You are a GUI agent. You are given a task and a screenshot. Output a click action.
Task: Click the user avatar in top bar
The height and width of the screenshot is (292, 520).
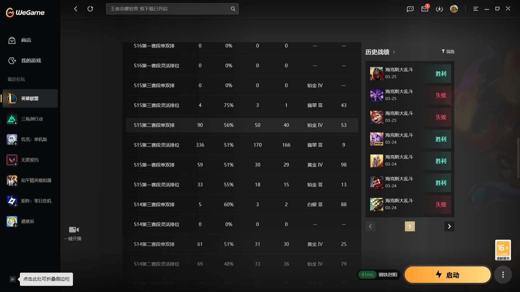pos(454,9)
